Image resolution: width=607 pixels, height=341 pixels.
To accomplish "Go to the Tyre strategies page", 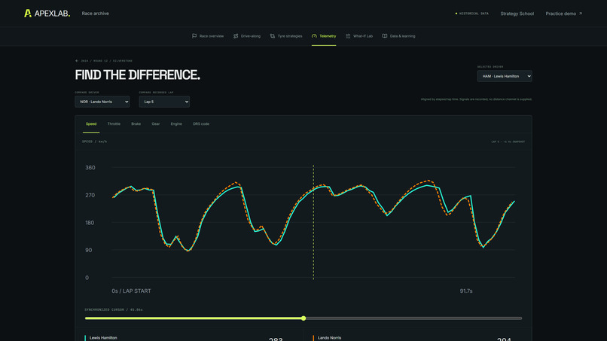I will 286,36.
